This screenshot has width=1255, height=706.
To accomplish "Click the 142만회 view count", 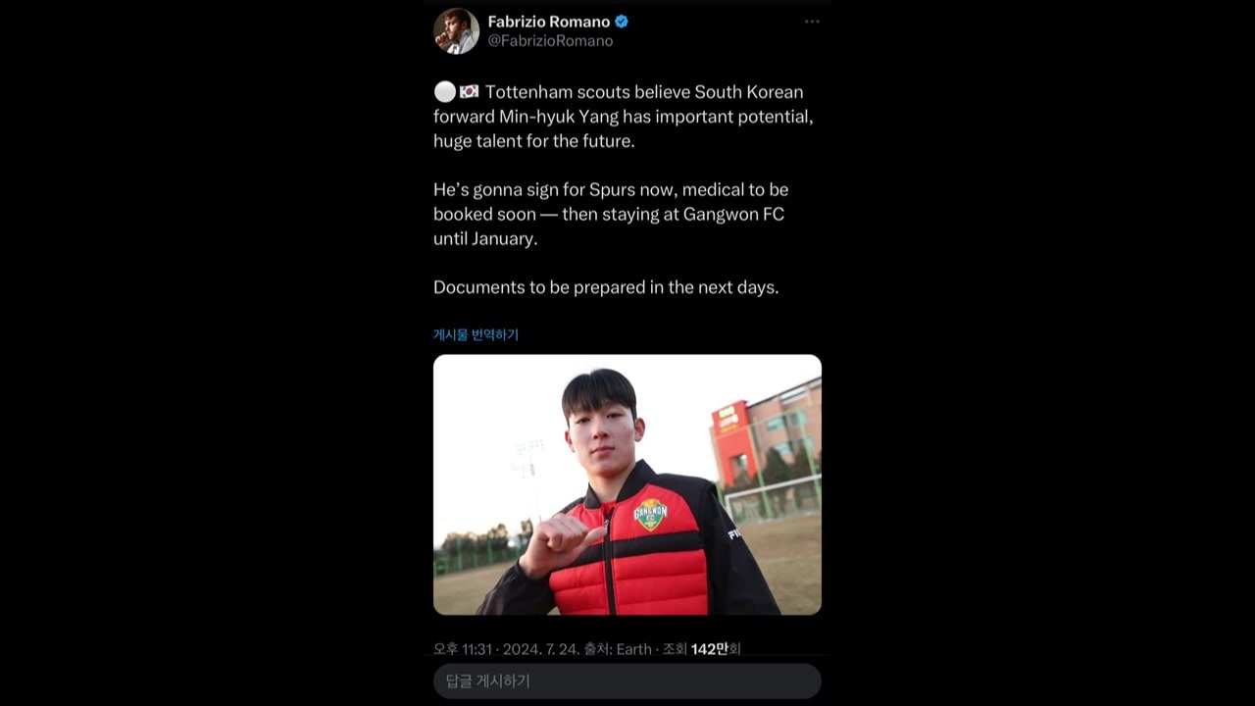I will 715,648.
